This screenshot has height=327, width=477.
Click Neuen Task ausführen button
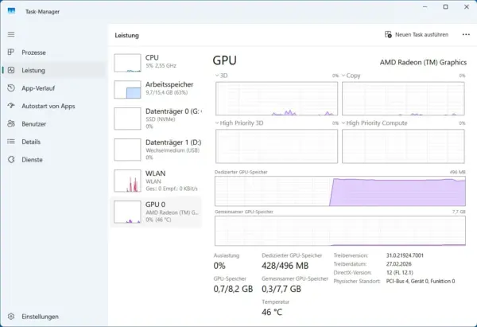click(417, 34)
